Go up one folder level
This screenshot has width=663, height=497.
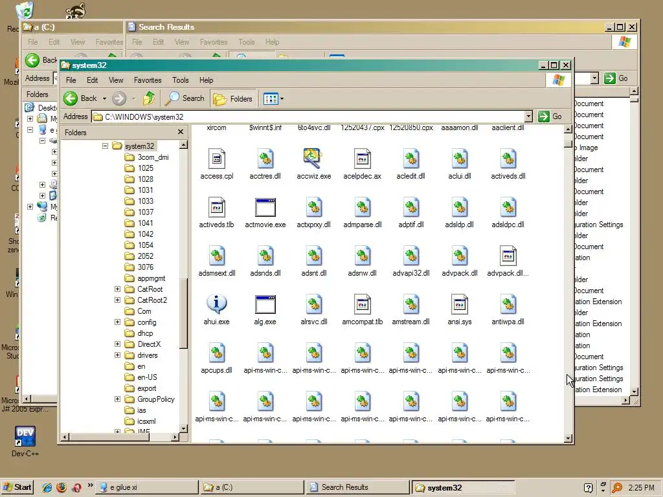click(149, 98)
